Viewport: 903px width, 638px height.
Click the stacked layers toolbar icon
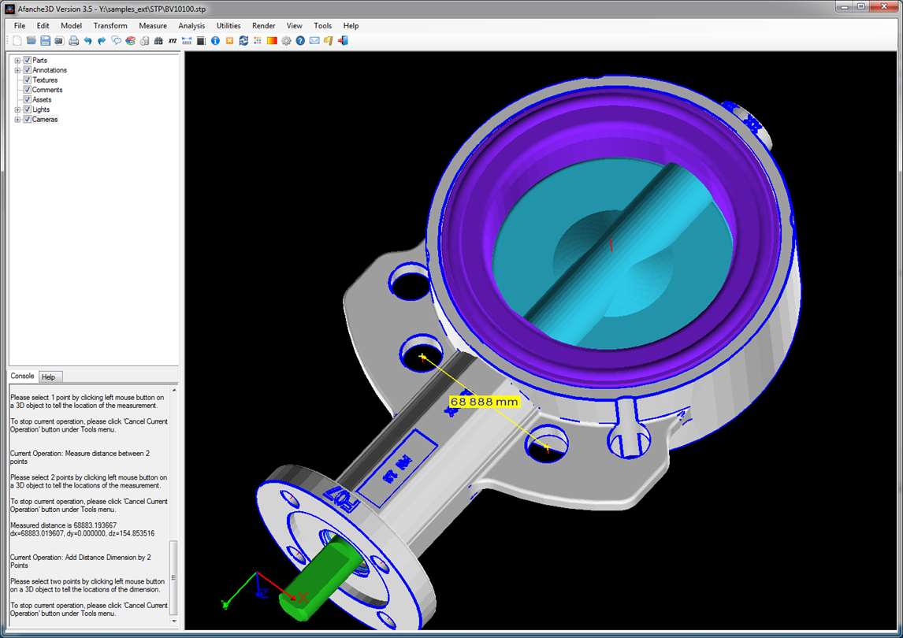(x=130, y=40)
